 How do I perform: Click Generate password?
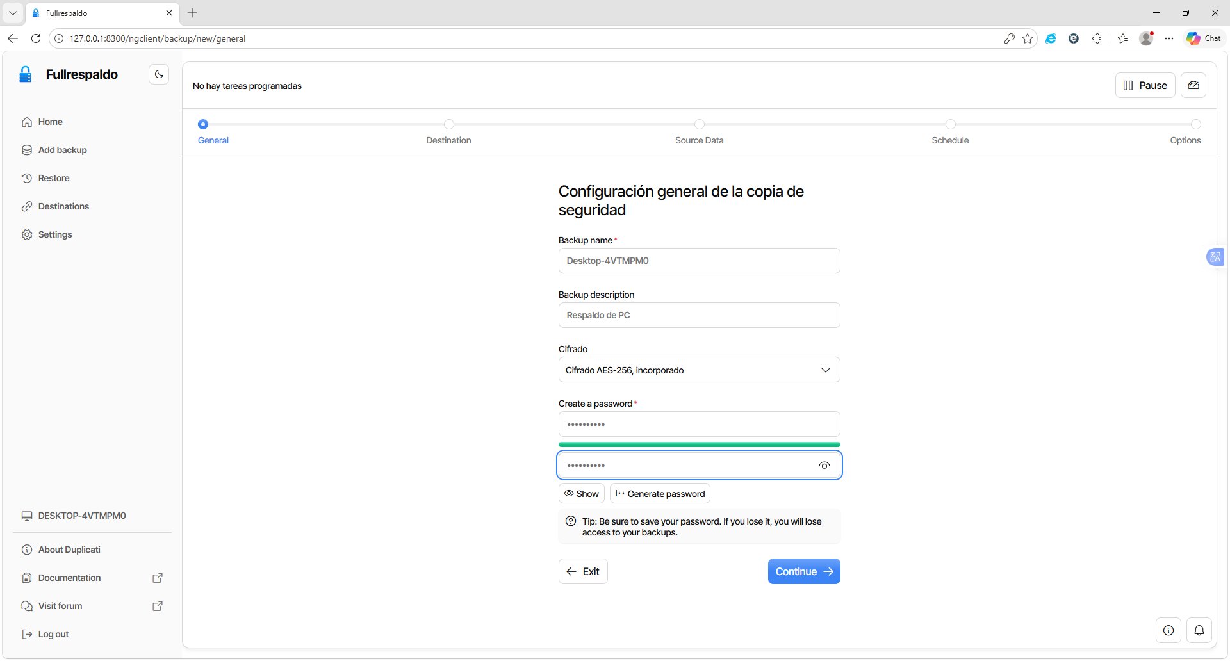point(660,493)
